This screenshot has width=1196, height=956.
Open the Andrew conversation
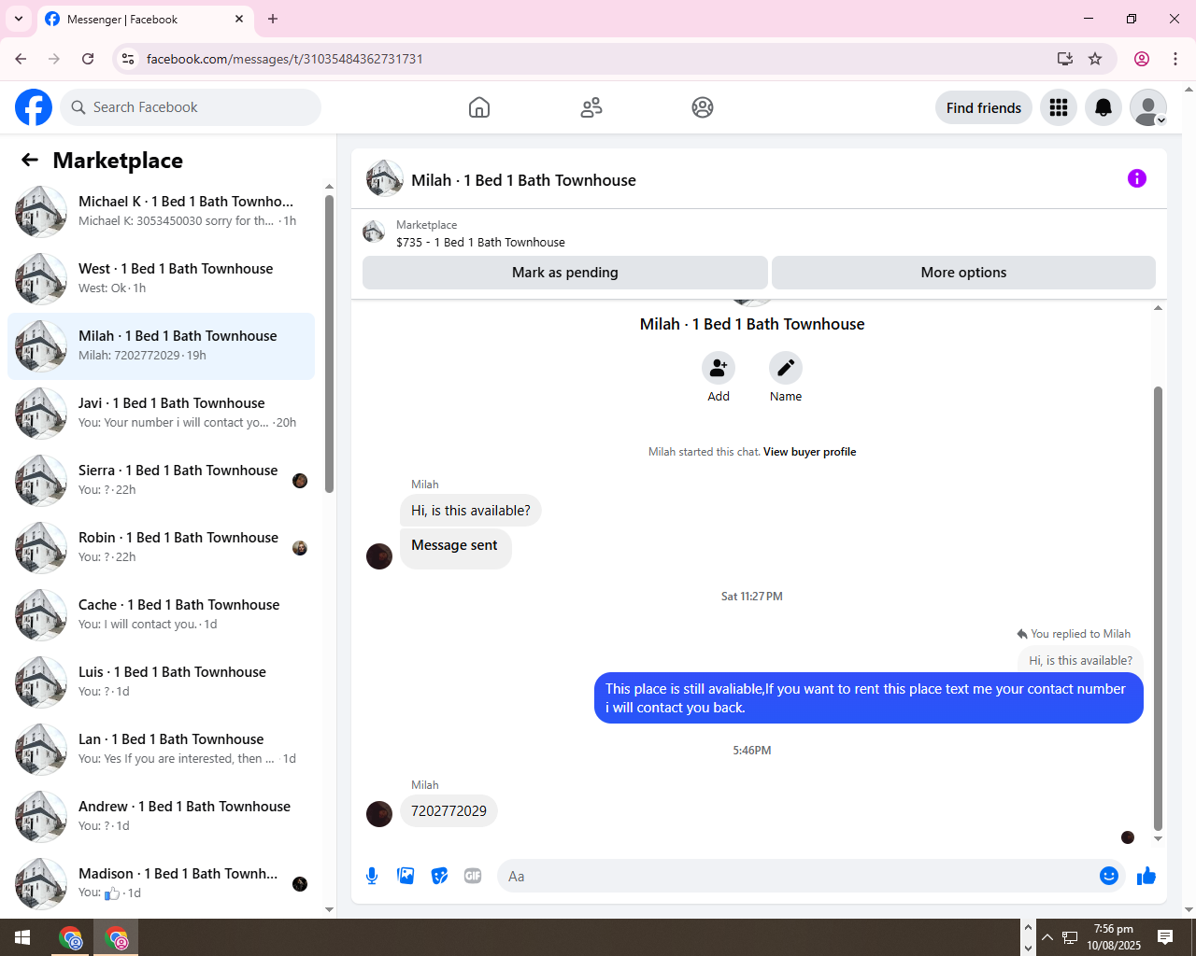pos(161,817)
